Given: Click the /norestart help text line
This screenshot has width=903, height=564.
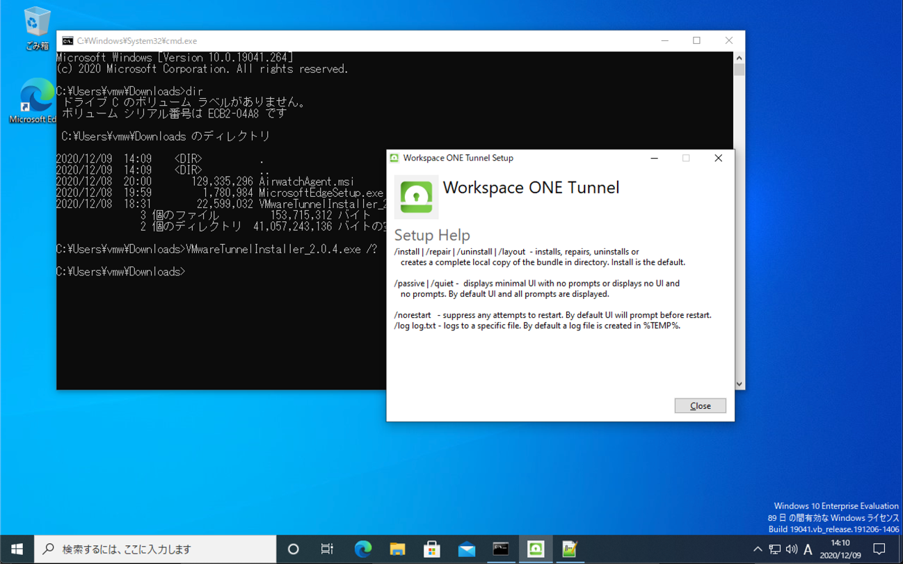Looking at the screenshot, I should [552, 315].
